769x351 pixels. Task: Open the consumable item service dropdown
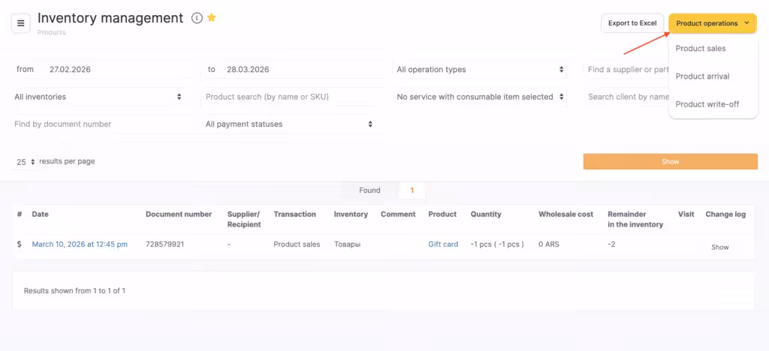click(481, 97)
